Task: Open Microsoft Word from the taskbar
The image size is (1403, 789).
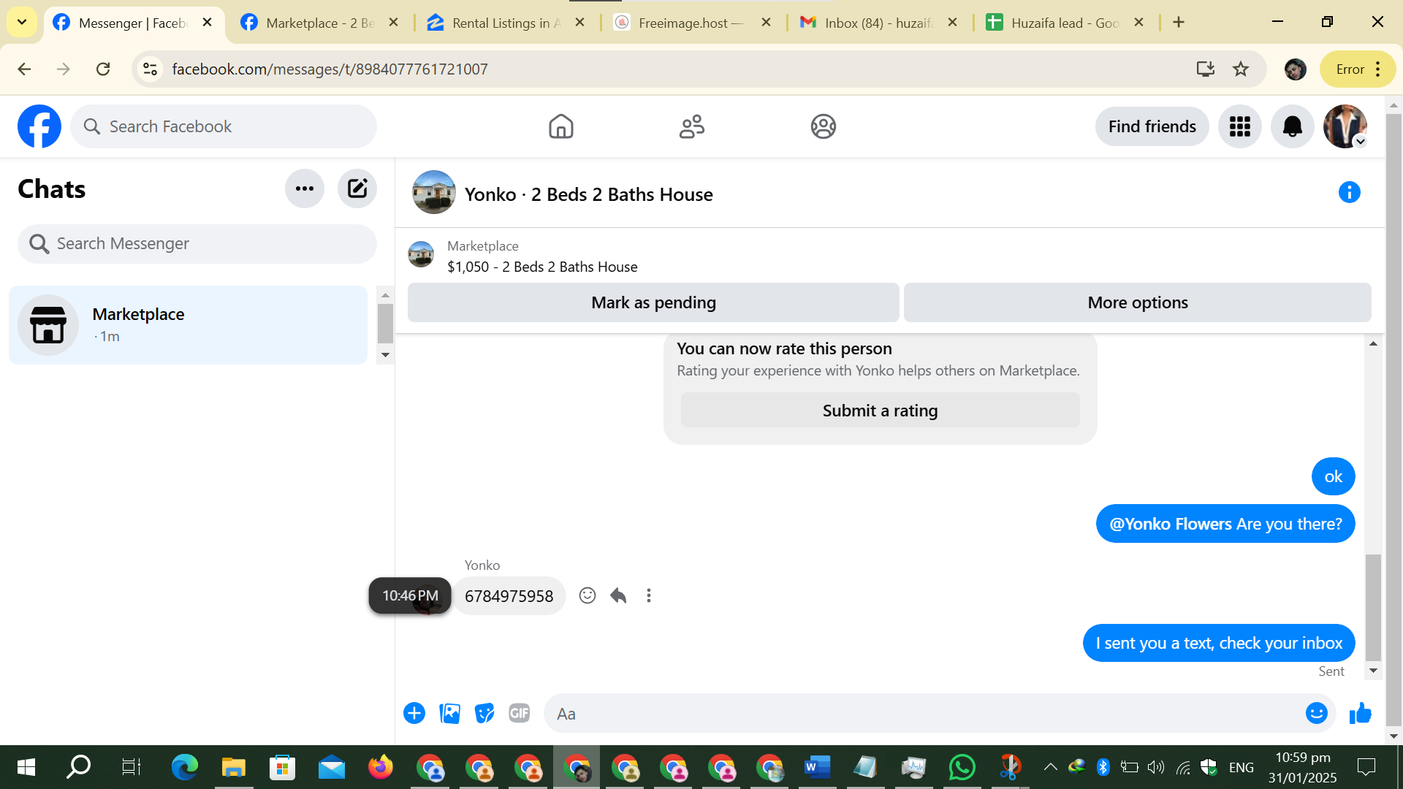Action: pos(817,767)
